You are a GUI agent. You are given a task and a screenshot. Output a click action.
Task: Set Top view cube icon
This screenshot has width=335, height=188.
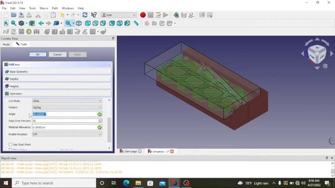click(95, 23)
